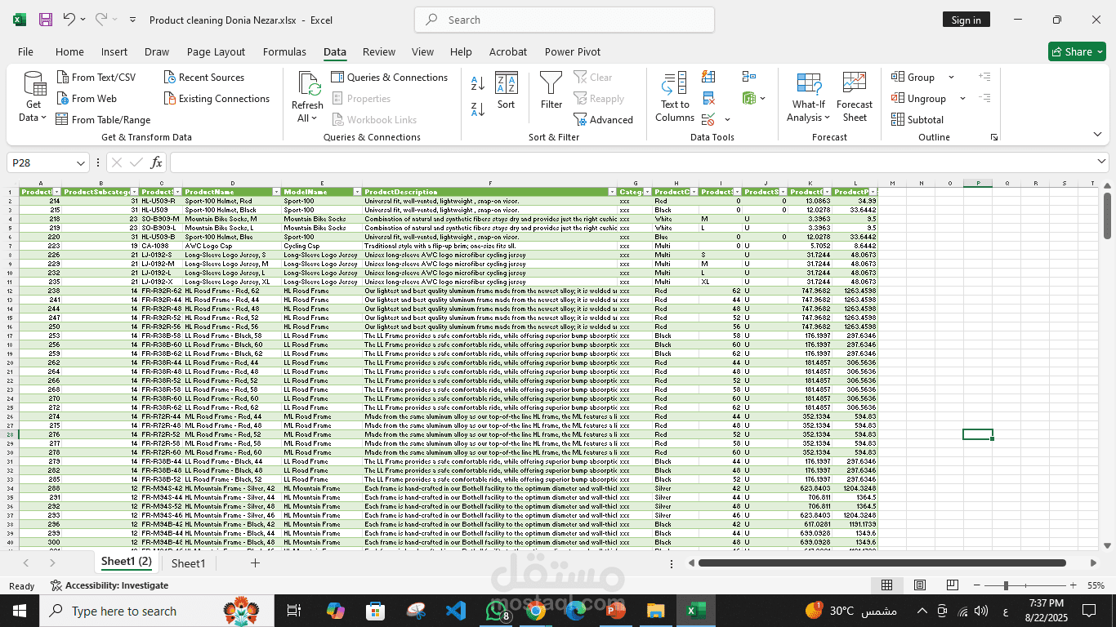Switch to the Sheet1 worksheet tab
Viewport: 1116px width, 627px height.
188,563
